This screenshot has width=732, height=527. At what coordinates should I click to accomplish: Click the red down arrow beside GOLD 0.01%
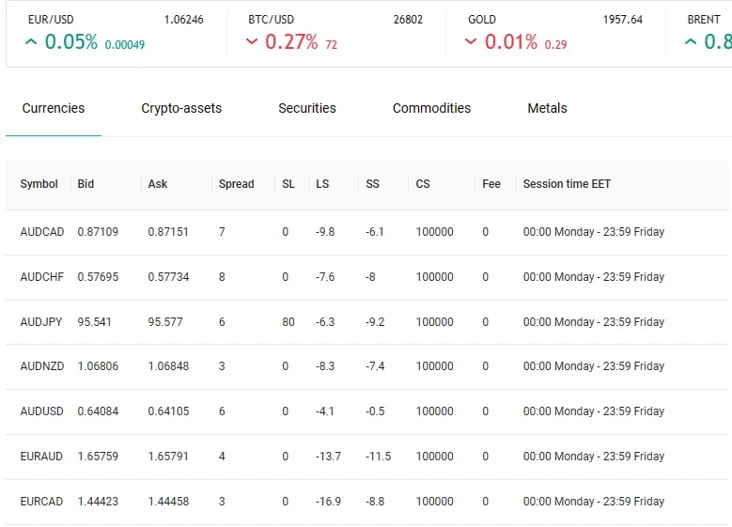(x=471, y=42)
